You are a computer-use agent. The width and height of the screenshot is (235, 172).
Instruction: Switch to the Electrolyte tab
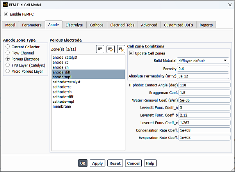coord(74,25)
